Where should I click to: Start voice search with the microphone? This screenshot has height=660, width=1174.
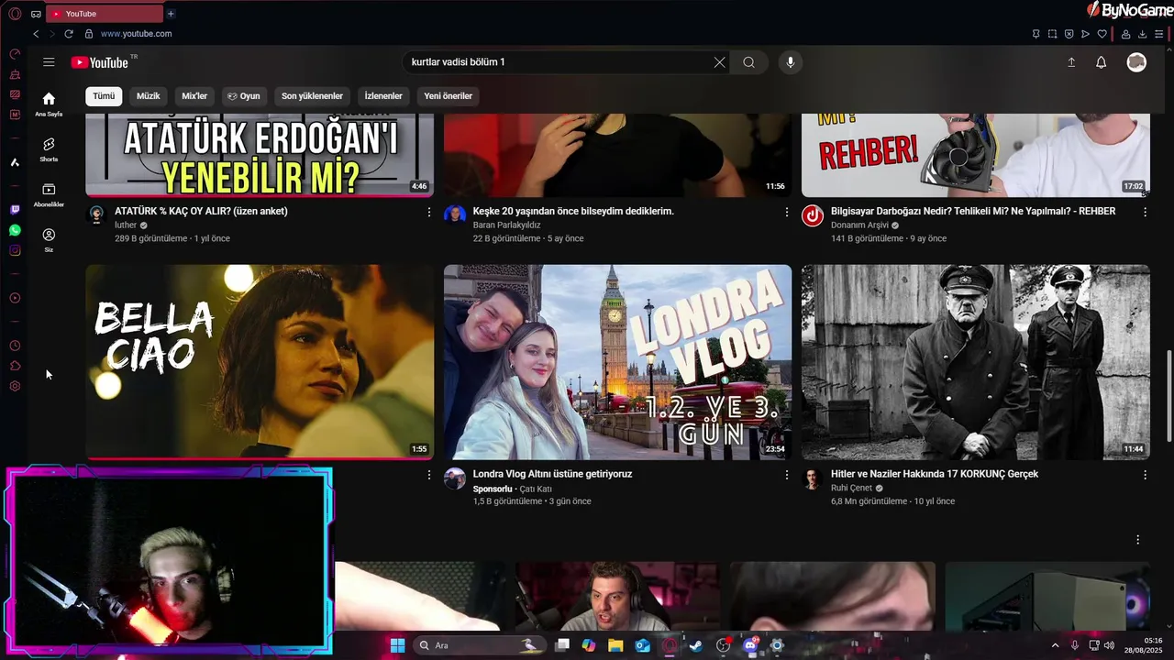tap(791, 62)
